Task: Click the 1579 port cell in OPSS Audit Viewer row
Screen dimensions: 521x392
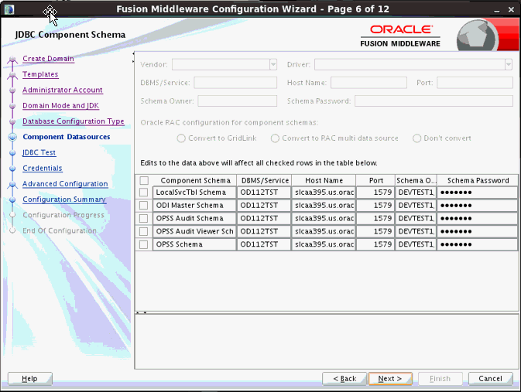Action: pos(375,231)
